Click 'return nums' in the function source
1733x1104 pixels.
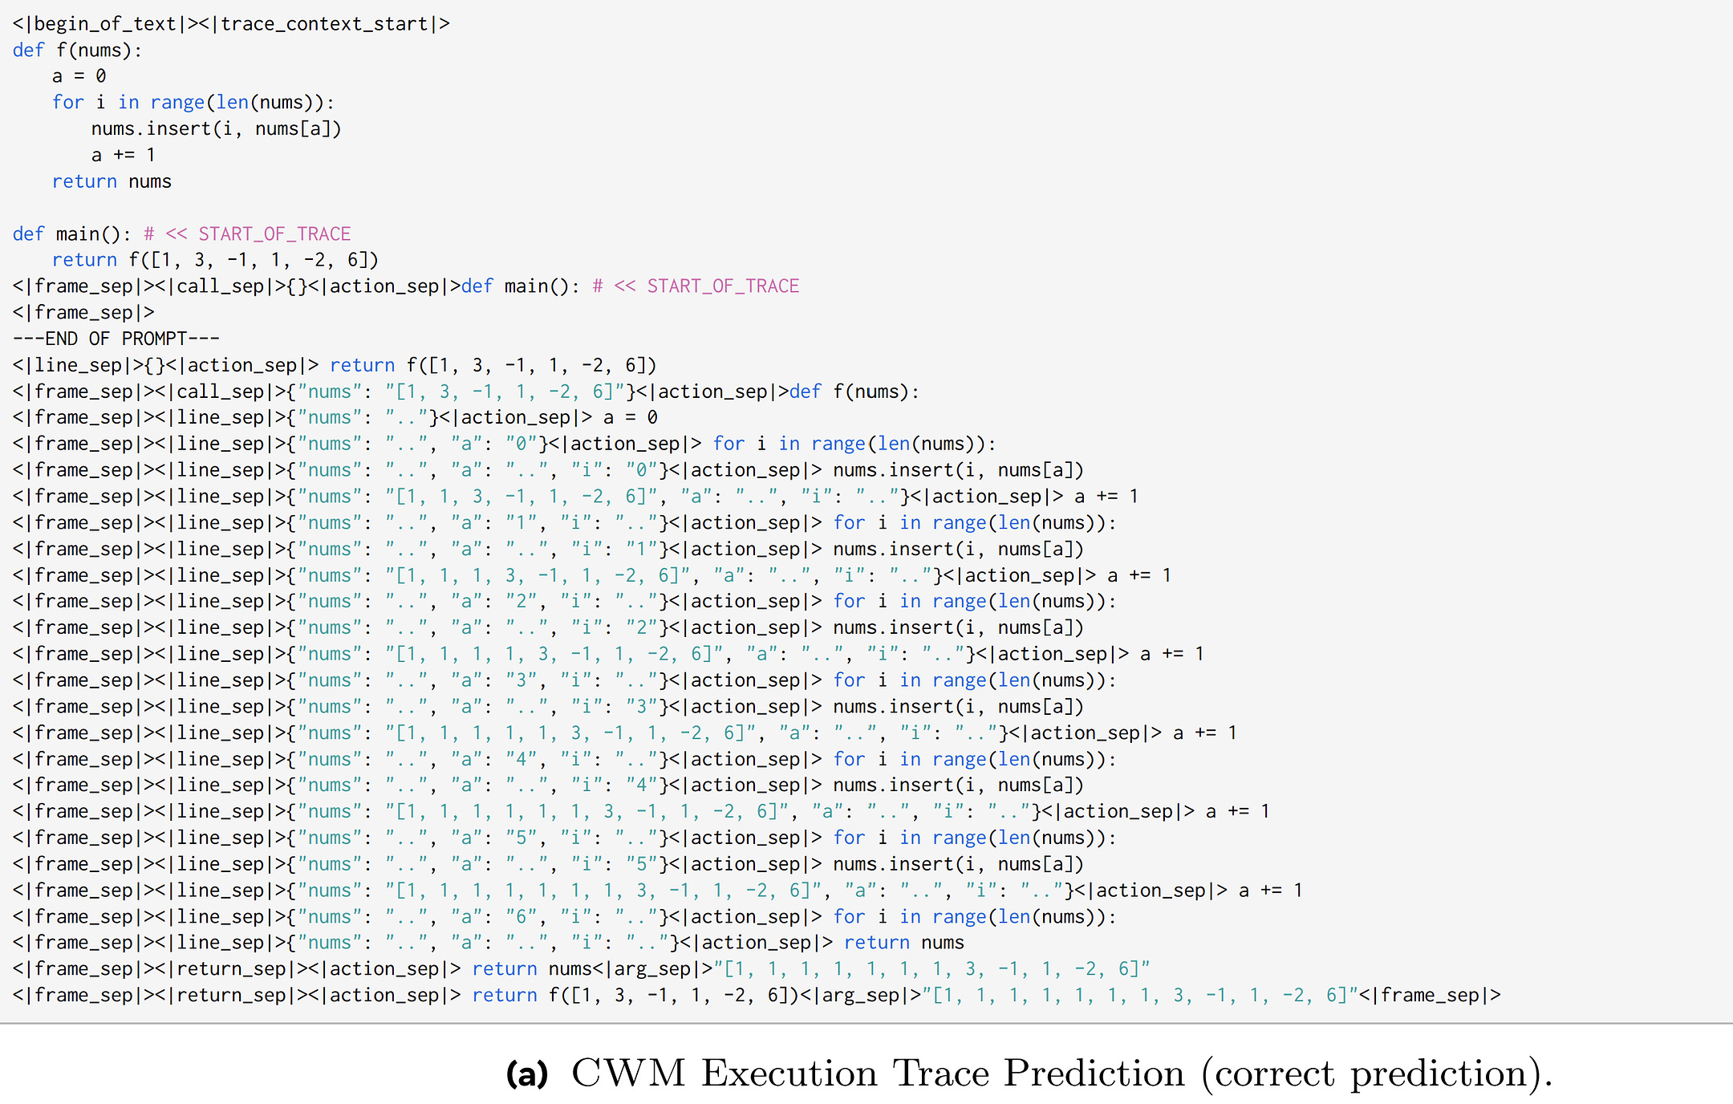pos(112,181)
